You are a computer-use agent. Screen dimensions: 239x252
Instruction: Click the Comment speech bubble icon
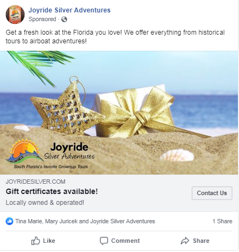point(104,241)
